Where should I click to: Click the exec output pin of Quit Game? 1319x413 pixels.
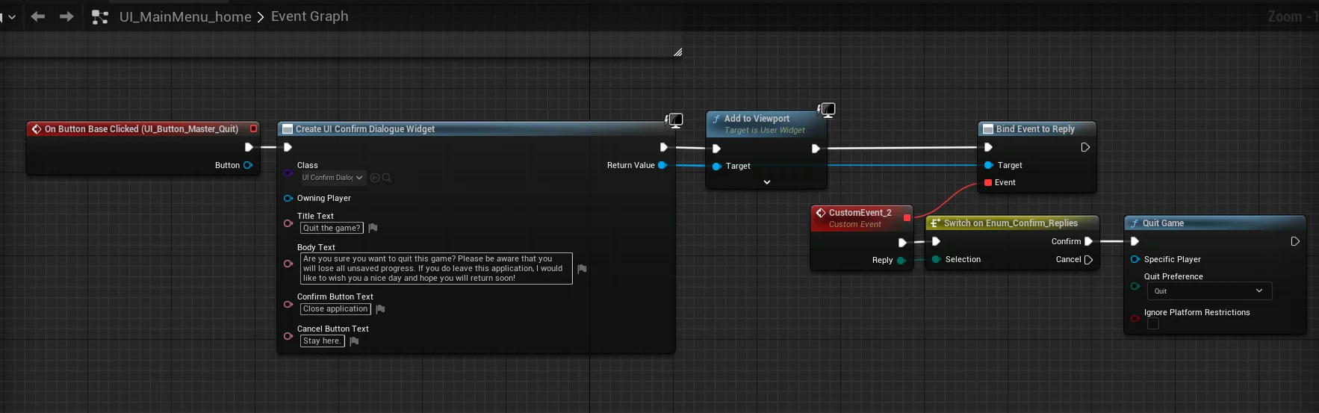tap(1295, 241)
